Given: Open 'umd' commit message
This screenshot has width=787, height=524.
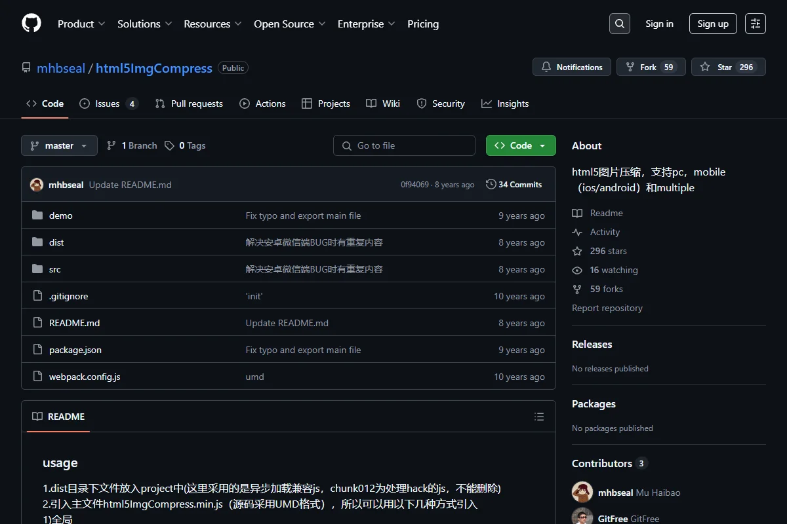Looking at the screenshot, I should [x=254, y=377].
